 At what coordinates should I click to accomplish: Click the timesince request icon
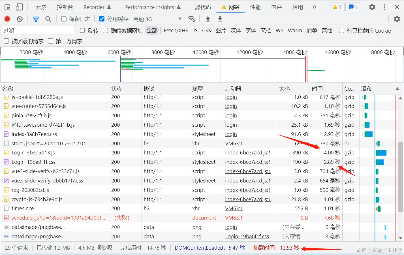(6, 209)
